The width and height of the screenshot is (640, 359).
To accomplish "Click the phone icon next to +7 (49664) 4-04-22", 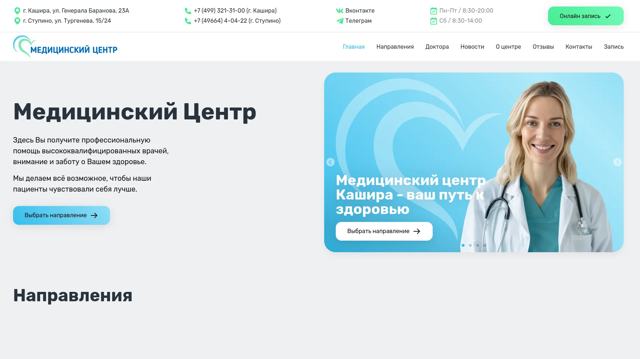I will coord(188,21).
